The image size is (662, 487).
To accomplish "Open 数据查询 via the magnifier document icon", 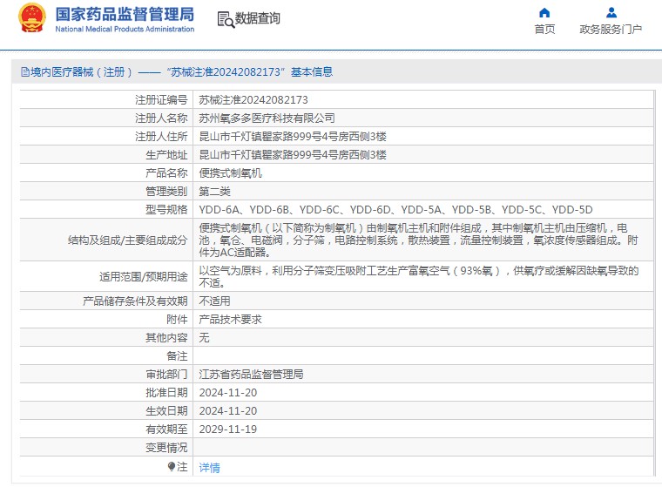I will point(226,19).
